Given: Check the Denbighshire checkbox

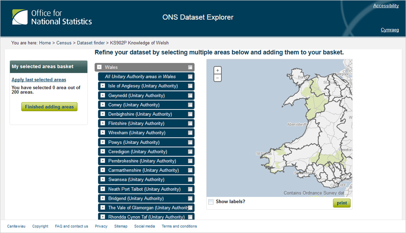Looking at the screenshot, I should coord(191,114).
